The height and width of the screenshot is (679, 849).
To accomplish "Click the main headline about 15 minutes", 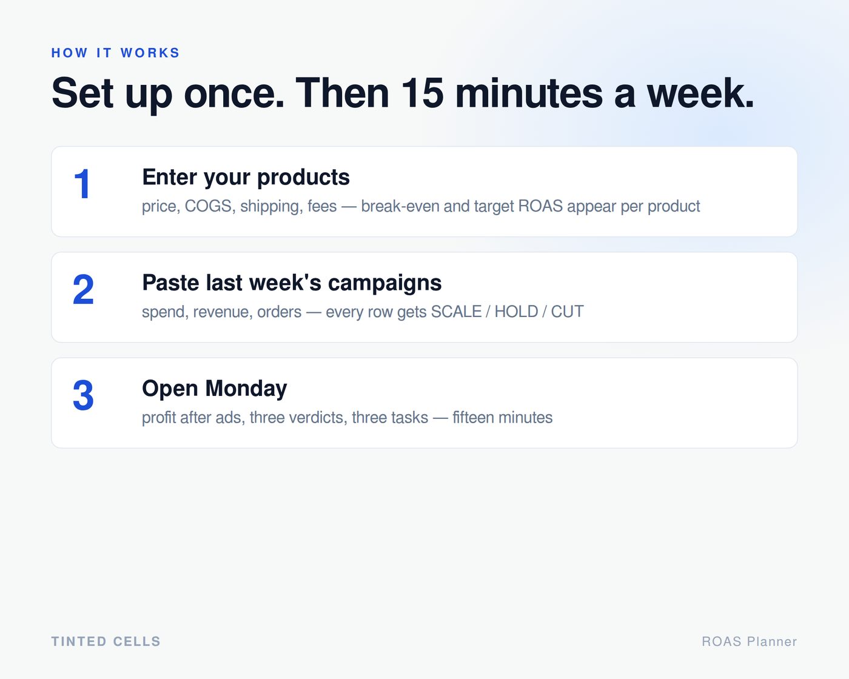I will tap(403, 93).
